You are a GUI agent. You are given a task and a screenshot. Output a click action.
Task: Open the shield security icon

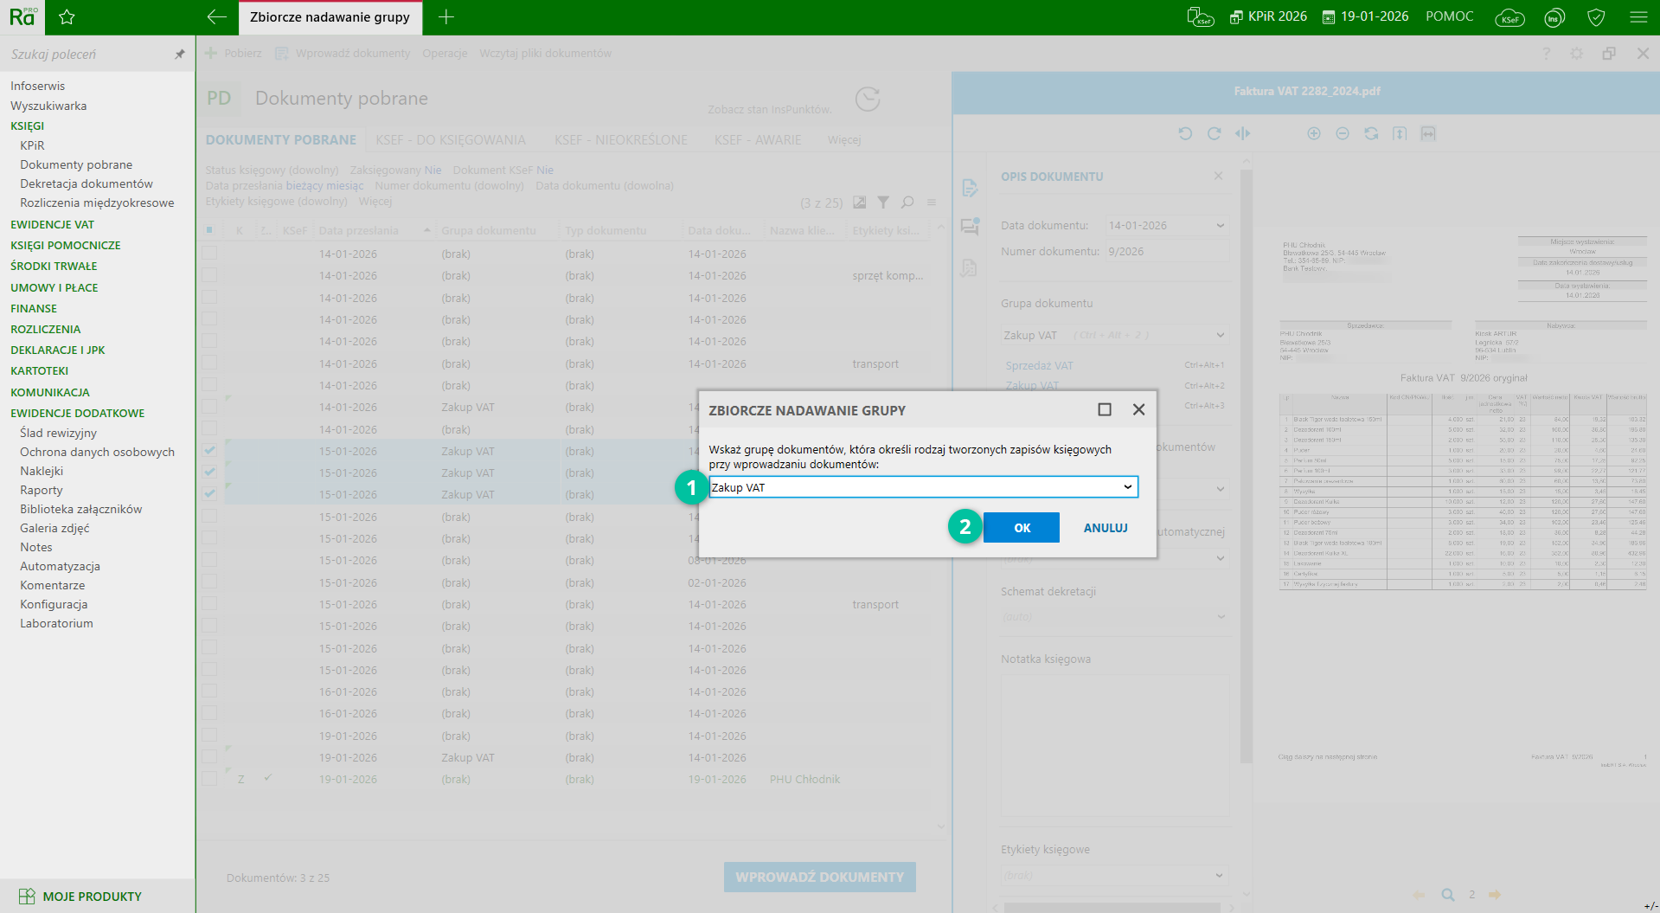[1596, 17]
